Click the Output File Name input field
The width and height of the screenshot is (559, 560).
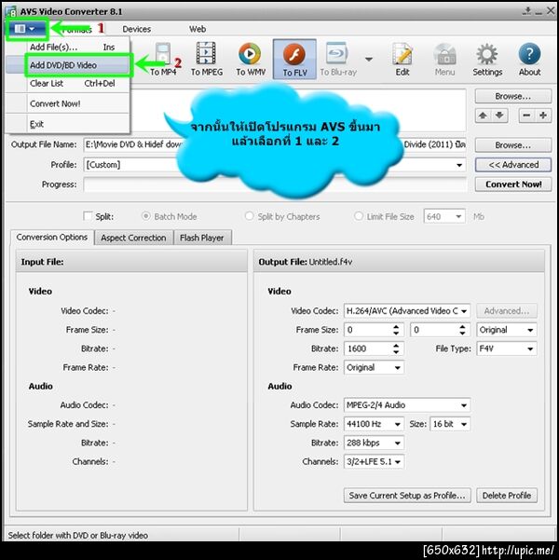click(275, 144)
